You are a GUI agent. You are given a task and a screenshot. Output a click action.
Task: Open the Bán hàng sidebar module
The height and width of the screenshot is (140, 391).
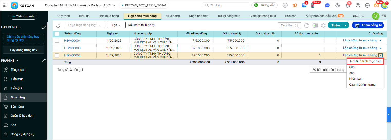(17, 107)
